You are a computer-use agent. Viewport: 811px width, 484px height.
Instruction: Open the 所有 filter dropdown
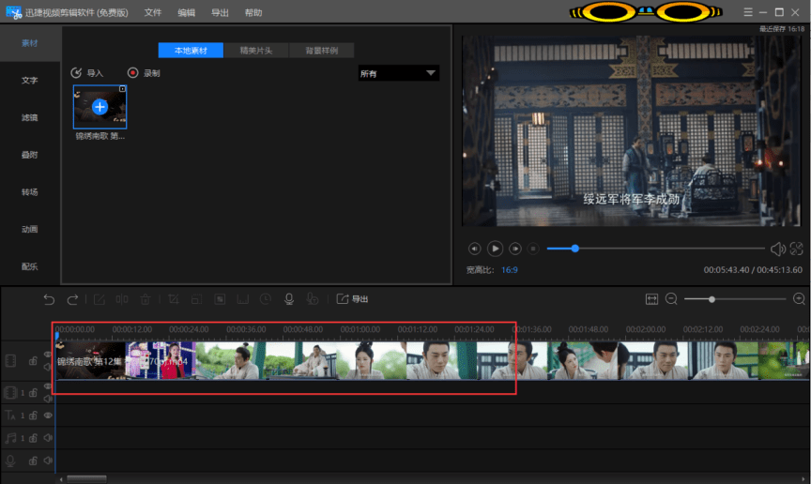click(398, 73)
